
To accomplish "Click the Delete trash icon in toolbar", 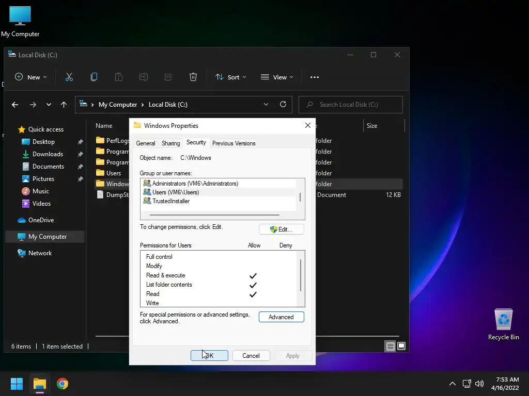I will pos(193,77).
